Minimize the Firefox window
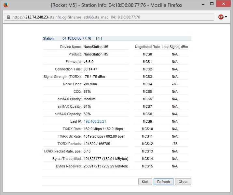Image resolution: width=233 pixels, height=195 pixels. click(x=203, y=5)
